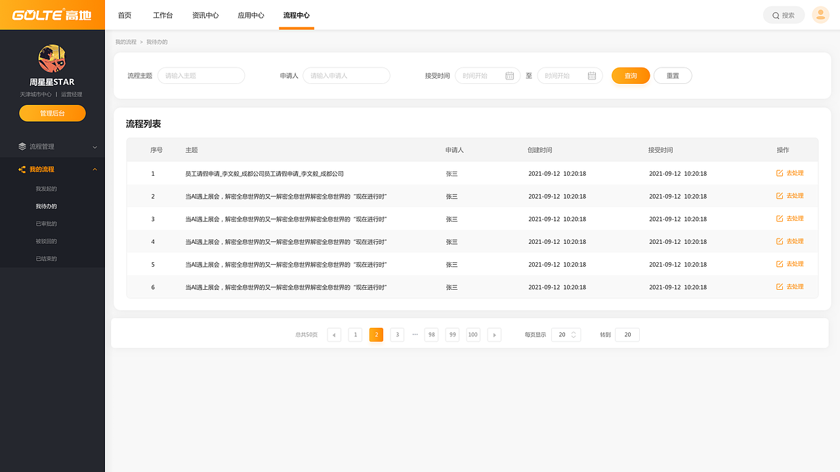Open the calendar icon in start time field
Image resolution: width=840 pixels, height=472 pixels.
pos(510,76)
